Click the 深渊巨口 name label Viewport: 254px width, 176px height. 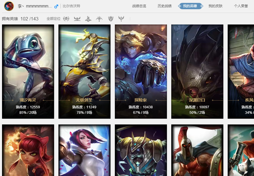pos(197,100)
